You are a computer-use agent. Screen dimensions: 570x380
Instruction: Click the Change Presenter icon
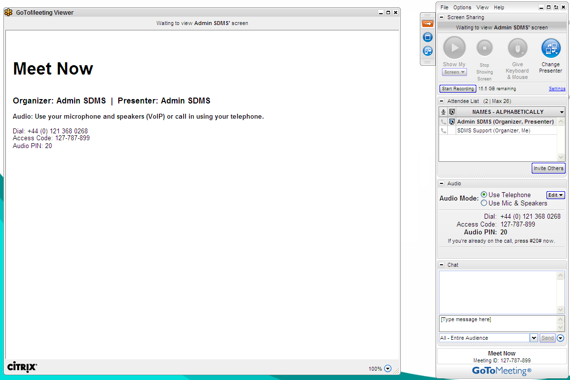(551, 49)
